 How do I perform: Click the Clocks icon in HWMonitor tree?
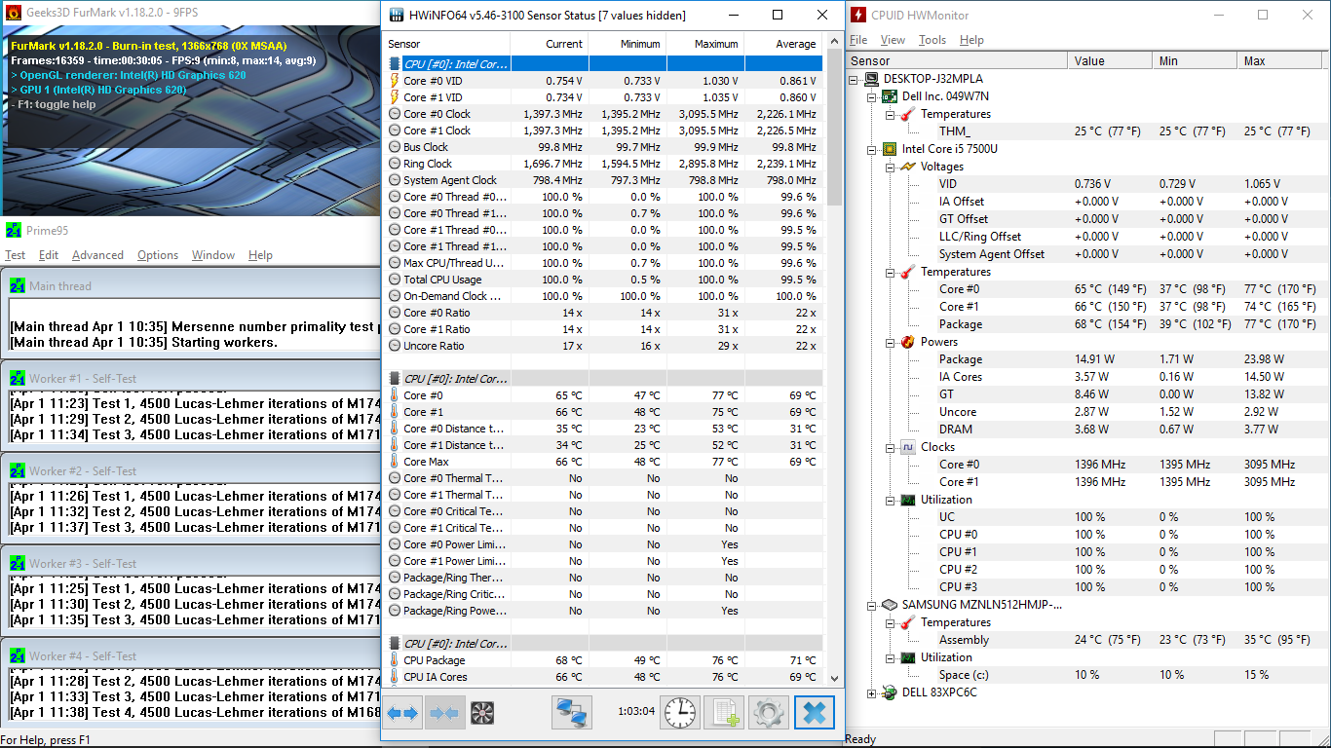tap(907, 447)
